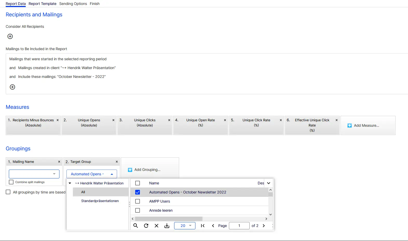408x241 pixels.
Task: Remove the Unique Clicks measure
Action: (x=169, y=120)
